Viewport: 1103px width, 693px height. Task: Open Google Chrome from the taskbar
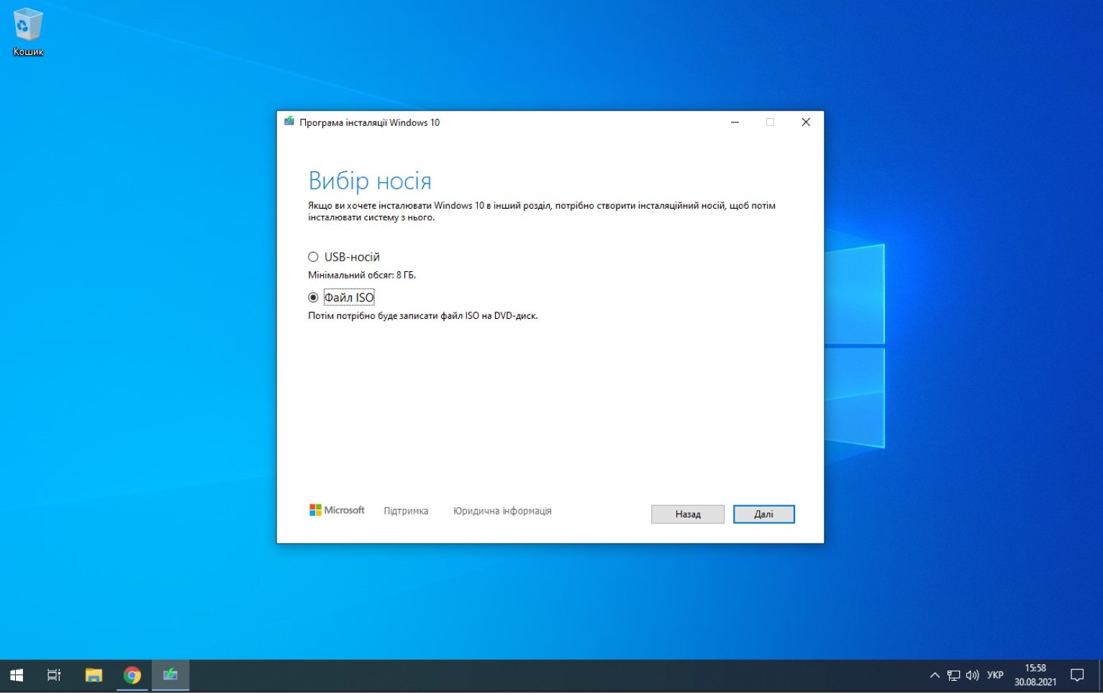coord(132,675)
